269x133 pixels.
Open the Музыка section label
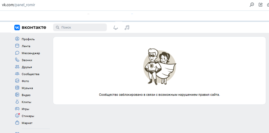pyautogui.click(x=27, y=88)
